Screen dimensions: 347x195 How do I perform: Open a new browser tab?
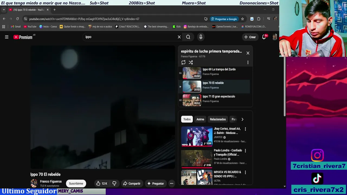click(54, 10)
